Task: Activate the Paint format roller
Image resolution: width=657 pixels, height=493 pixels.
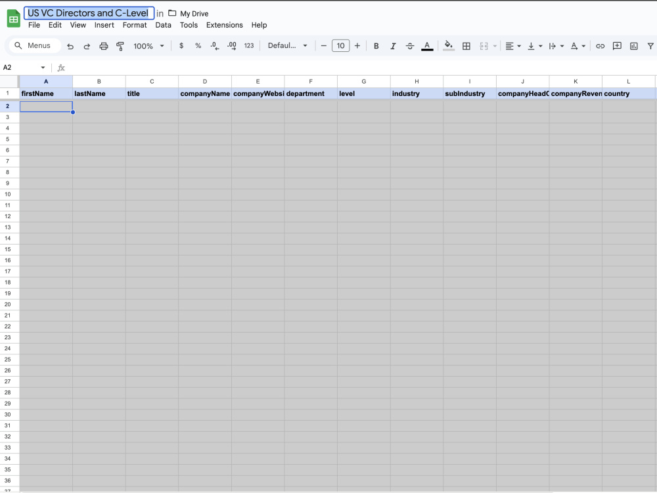Action: [120, 46]
